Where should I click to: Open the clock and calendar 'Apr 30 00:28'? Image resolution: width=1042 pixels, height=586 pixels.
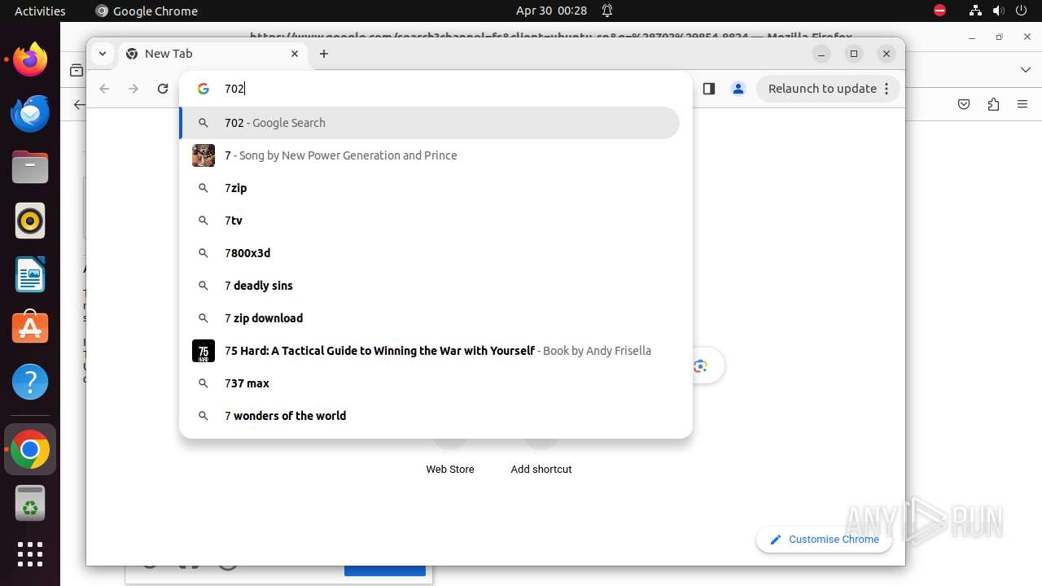pos(551,11)
